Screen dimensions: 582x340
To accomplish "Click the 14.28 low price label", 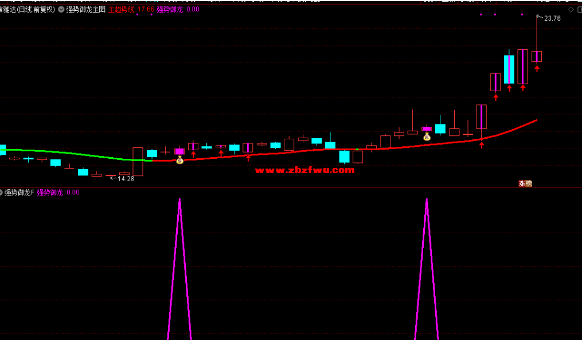I will coord(126,178).
